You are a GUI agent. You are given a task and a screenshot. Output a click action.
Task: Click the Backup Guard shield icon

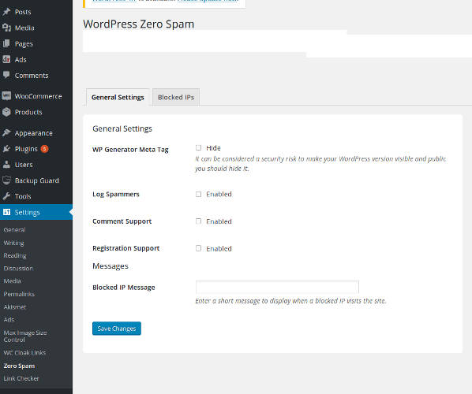(x=6, y=180)
